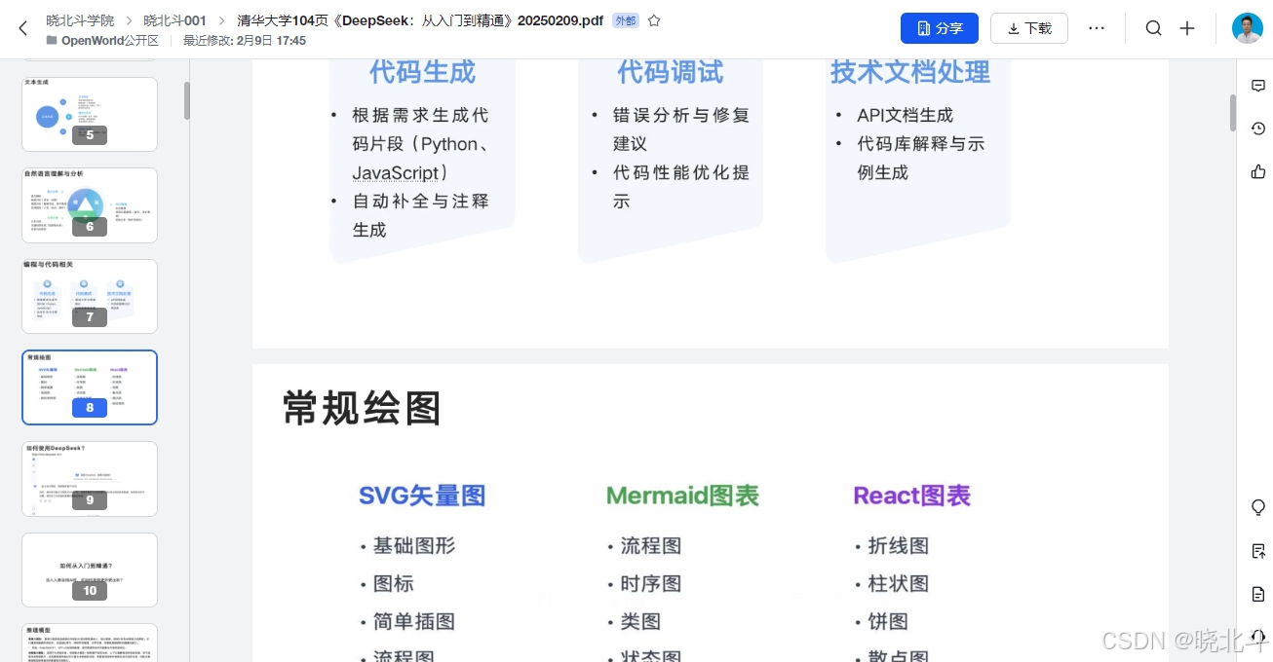Click the folder icon beside OpenWorld公开区
This screenshot has height=662, width=1273.
click(52, 40)
